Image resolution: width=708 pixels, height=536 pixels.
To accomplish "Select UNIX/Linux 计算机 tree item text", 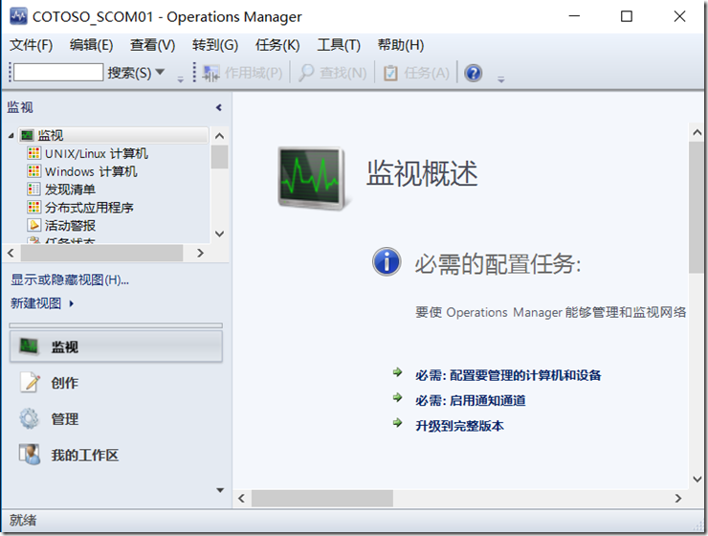I will tap(97, 153).
